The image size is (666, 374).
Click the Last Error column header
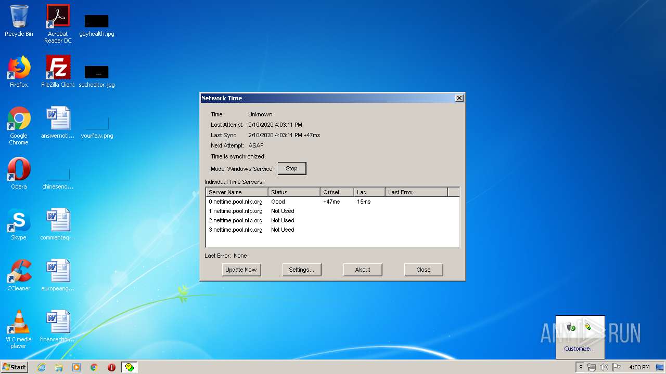click(x=416, y=192)
